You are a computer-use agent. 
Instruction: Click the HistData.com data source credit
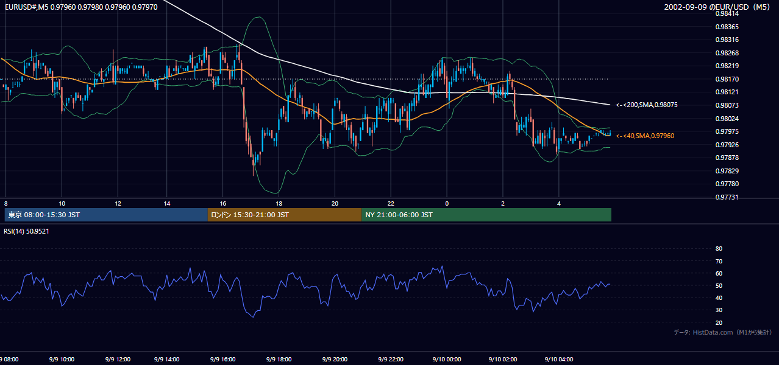coord(722,332)
